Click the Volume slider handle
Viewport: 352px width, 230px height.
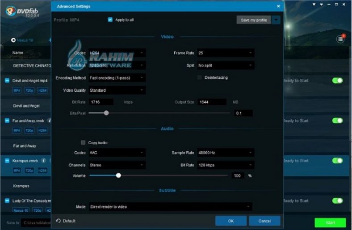point(118,175)
